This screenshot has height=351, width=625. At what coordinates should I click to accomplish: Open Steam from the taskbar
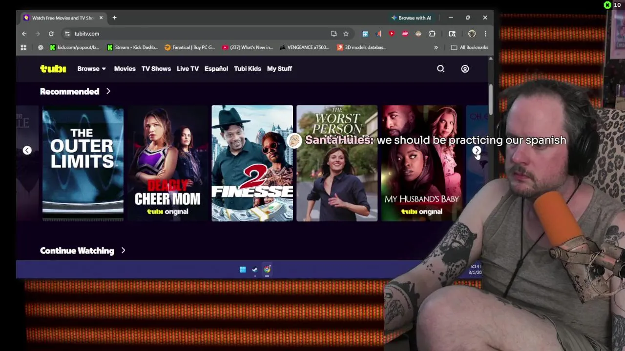coord(254,270)
